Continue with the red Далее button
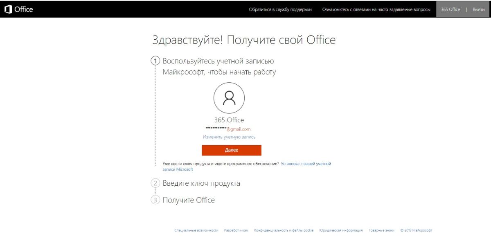This screenshot has width=491, height=239. [232, 150]
